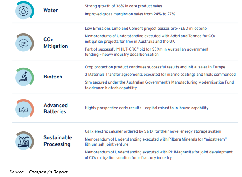Click the Low Emissions Lime and Cement line
The image size is (242, 177).
tap(145, 29)
